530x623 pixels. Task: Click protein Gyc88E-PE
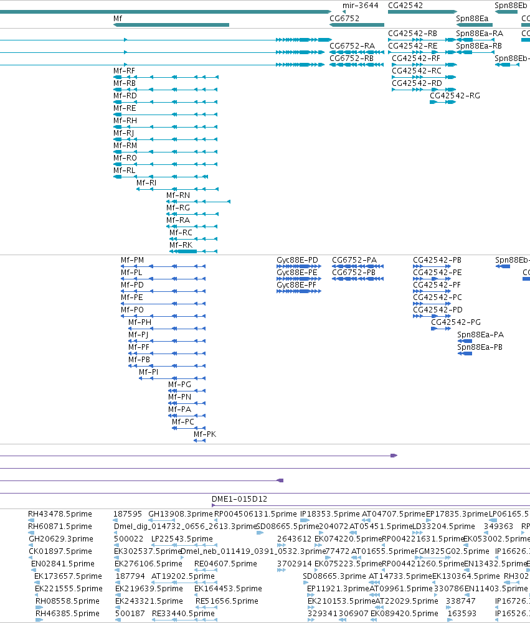pyautogui.click(x=296, y=273)
